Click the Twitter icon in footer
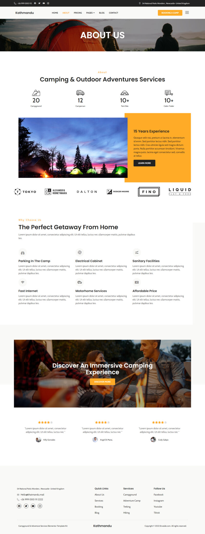205x534 pixels. pos(26,506)
